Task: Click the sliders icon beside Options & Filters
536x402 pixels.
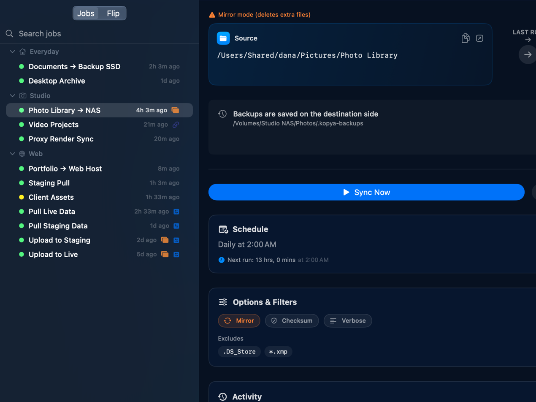Action: click(223, 302)
